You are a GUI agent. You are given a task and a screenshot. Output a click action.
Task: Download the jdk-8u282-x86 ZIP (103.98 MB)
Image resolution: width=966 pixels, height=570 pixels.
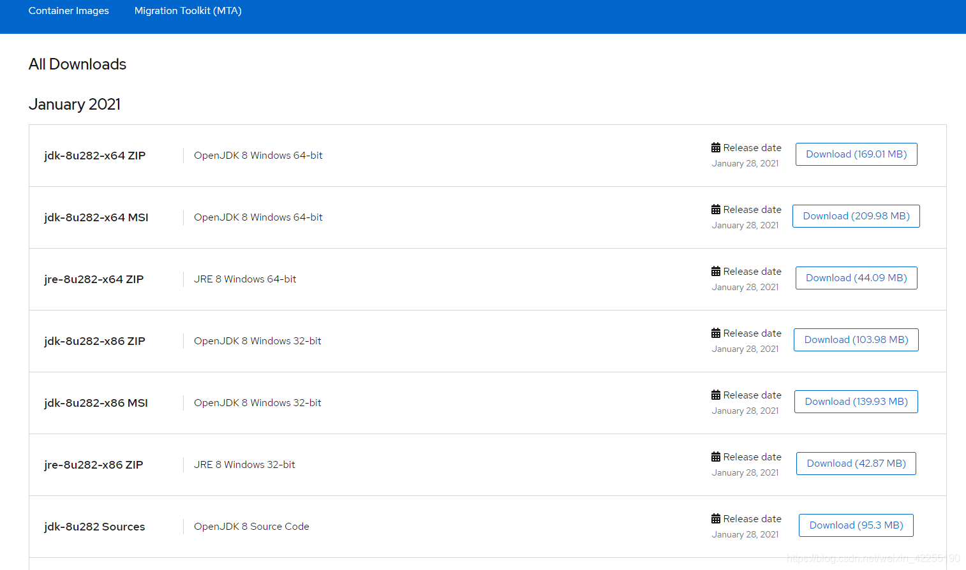pos(856,339)
